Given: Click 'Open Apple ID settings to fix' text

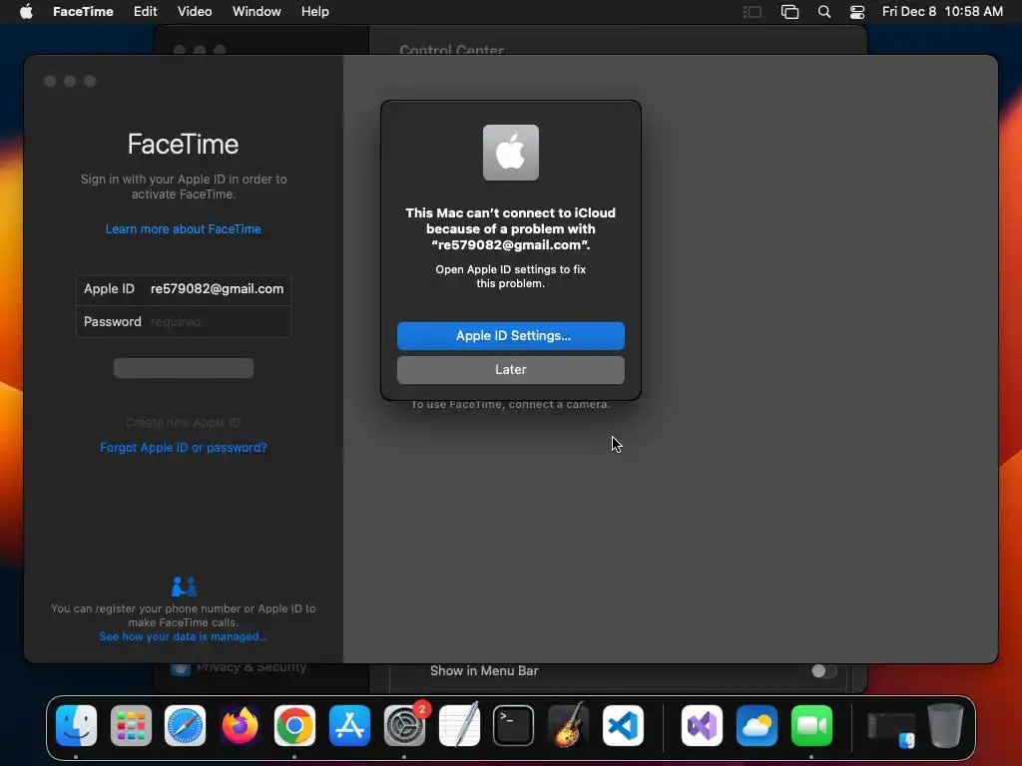Looking at the screenshot, I should click(x=510, y=276).
